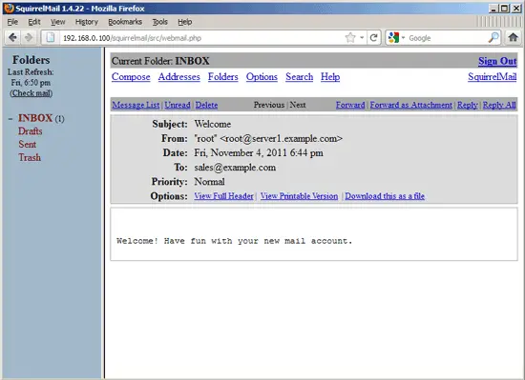
Task: Click the Search link
Action: [x=300, y=77]
